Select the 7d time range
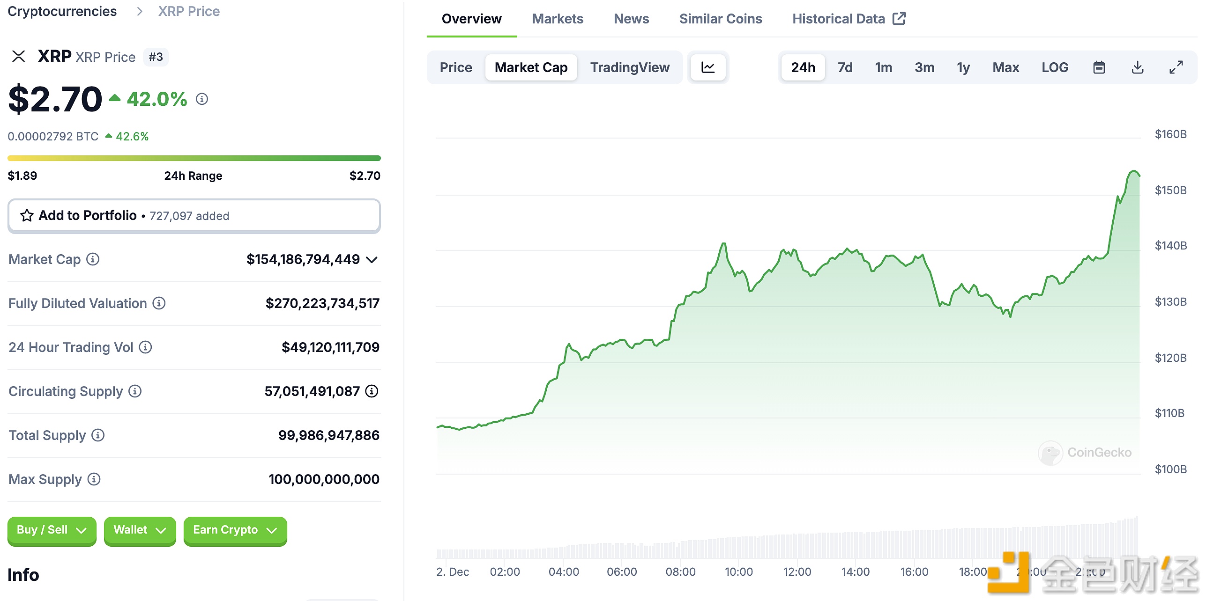This screenshot has width=1206, height=601. (x=845, y=67)
